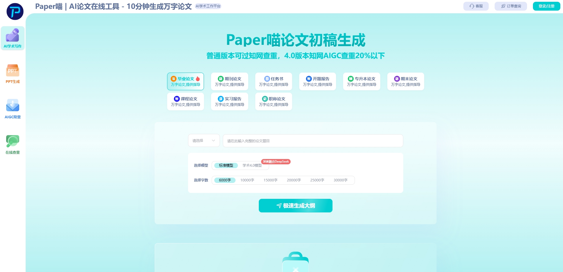The height and width of the screenshot is (272, 563).
Task: Click the orange 毕业论文 icon
Action: pyautogui.click(x=174, y=79)
